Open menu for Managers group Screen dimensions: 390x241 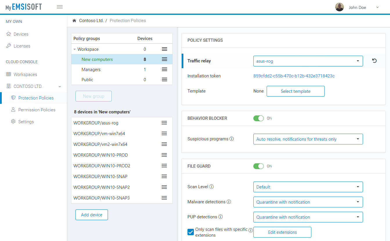tap(165, 69)
